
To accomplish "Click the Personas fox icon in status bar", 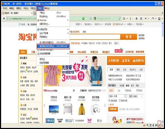I will click(x=144, y=125).
